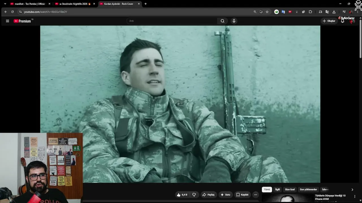Select the 'Size özel' filter chip
Image resolution: width=362 pixels, height=203 pixels.
(290, 189)
